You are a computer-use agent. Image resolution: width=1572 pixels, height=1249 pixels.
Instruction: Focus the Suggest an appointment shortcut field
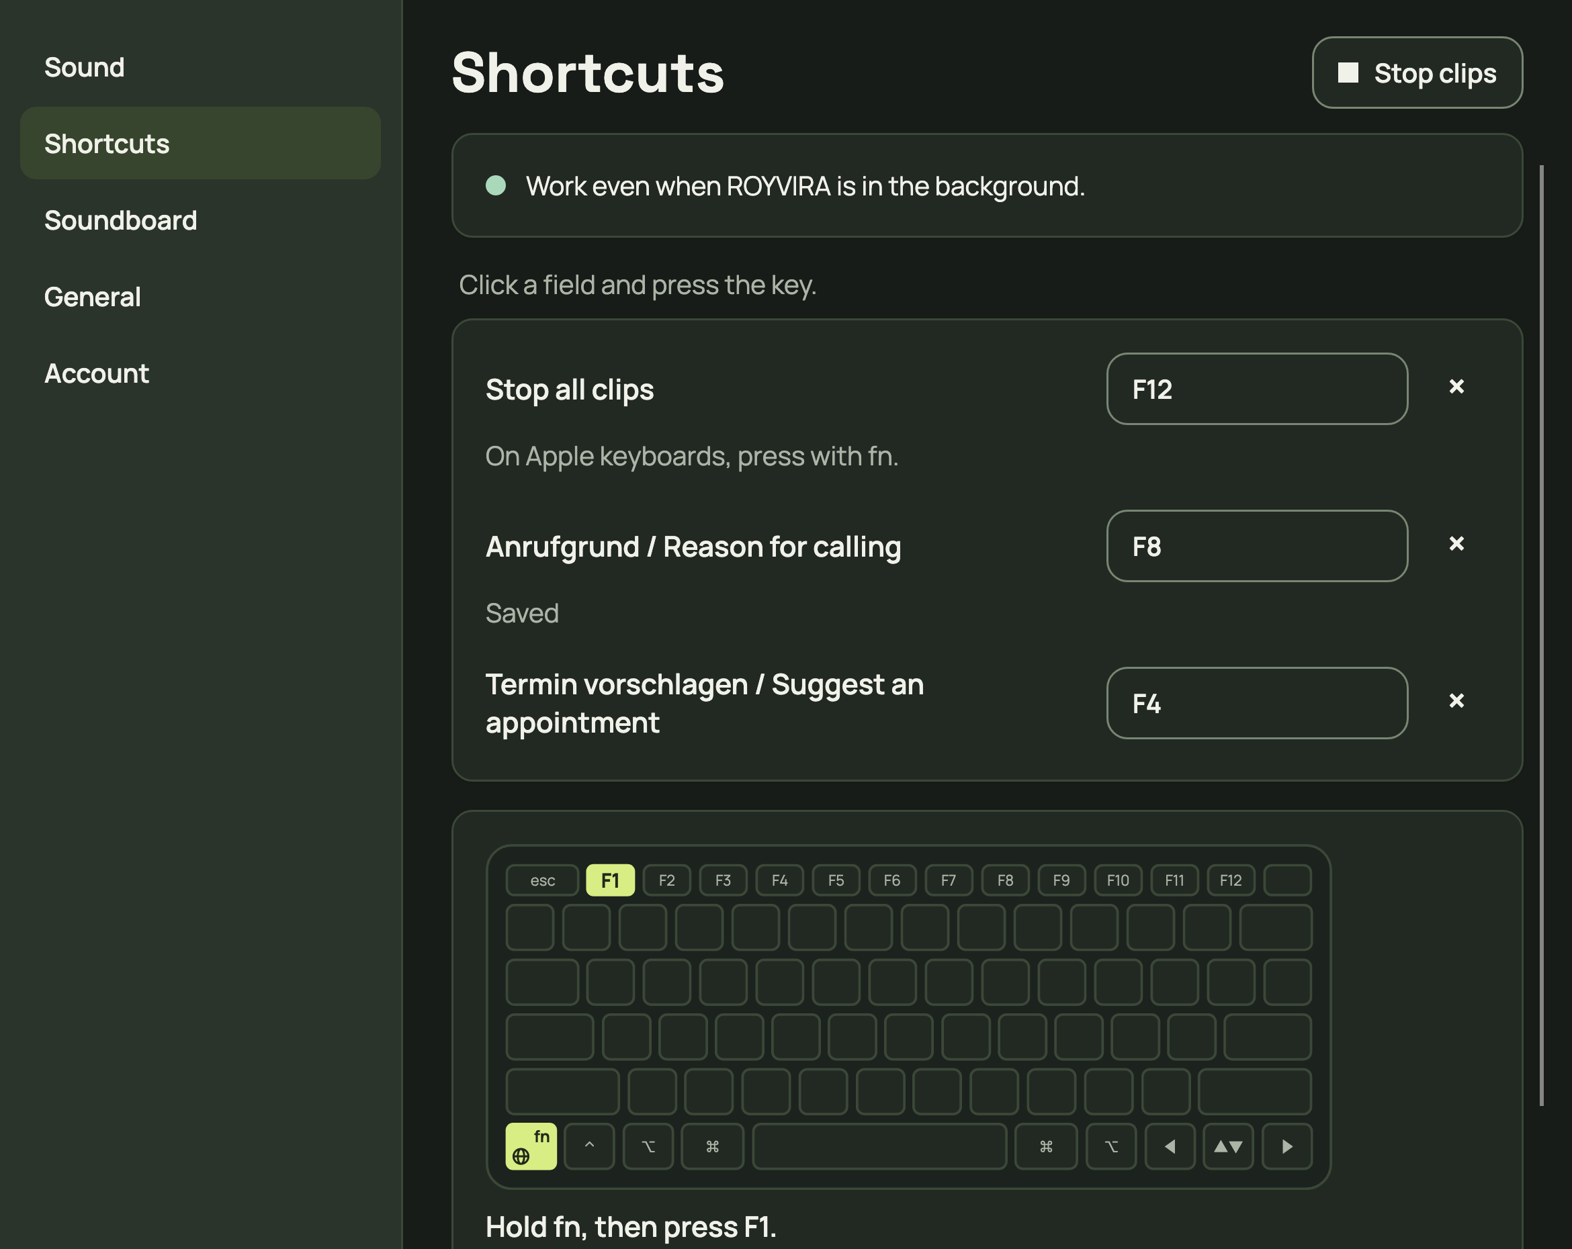click(1257, 703)
